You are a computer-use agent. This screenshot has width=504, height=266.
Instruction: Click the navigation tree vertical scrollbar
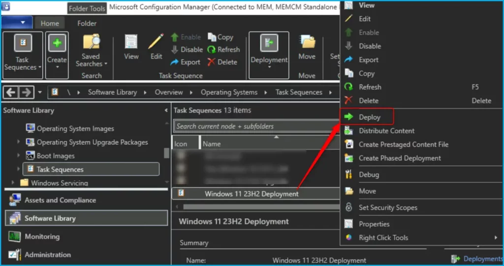tap(166, 153)
